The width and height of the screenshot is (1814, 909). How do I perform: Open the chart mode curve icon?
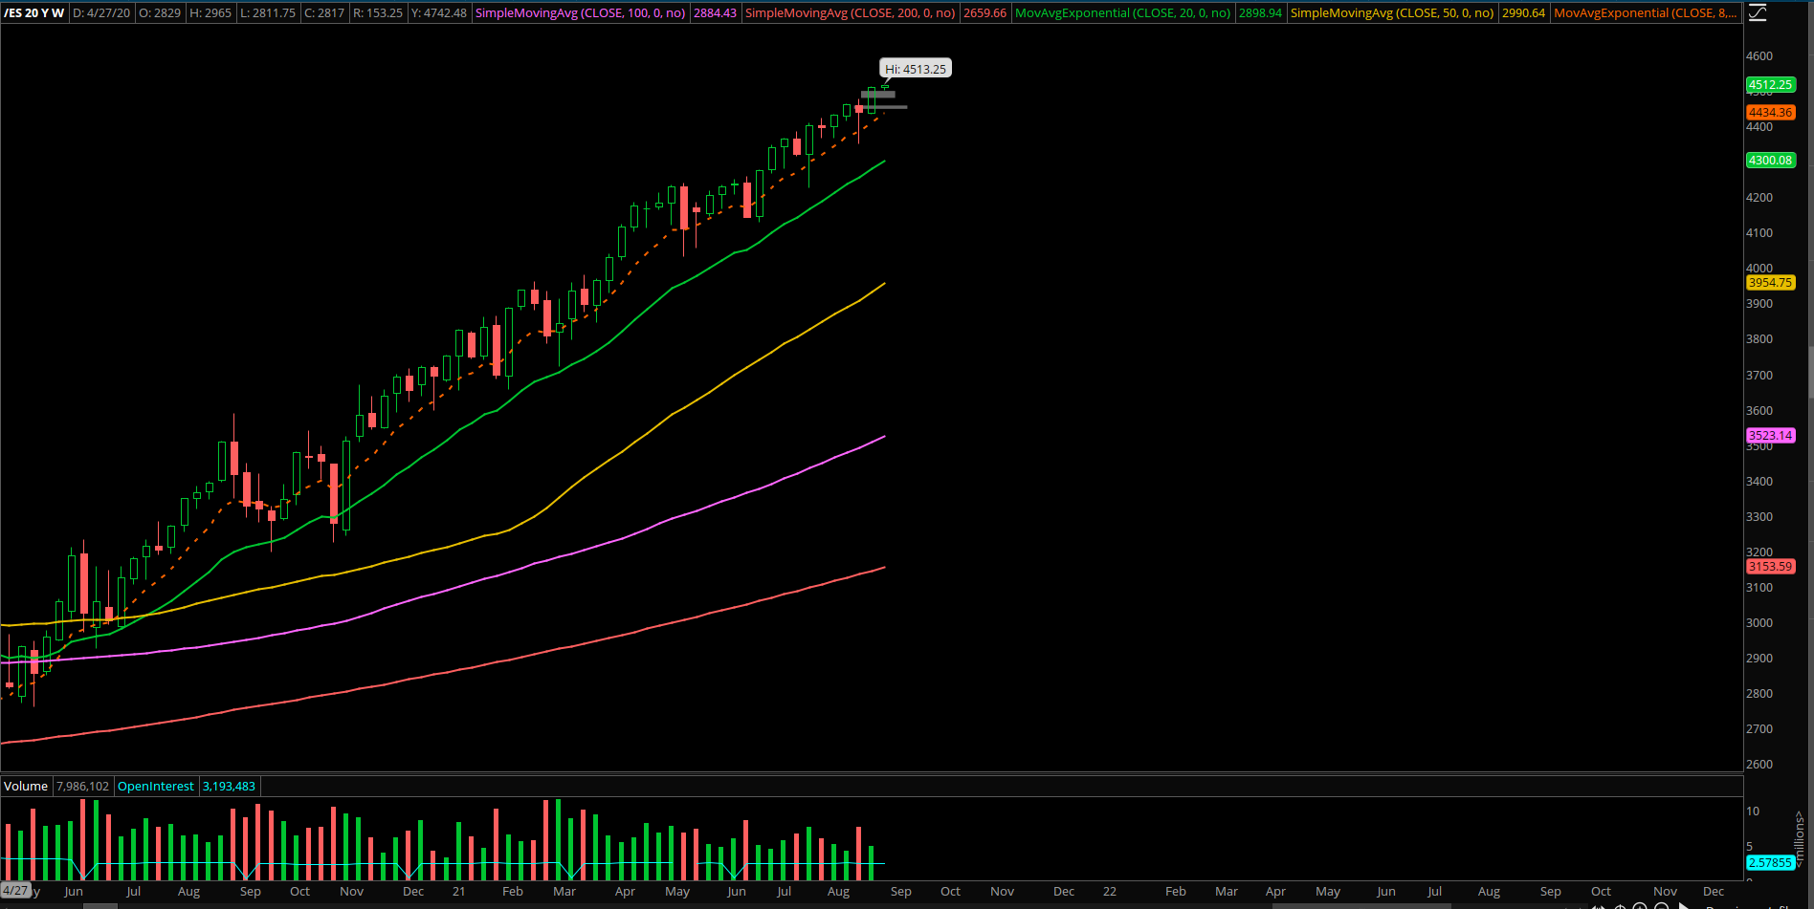tap(1758, 12)
